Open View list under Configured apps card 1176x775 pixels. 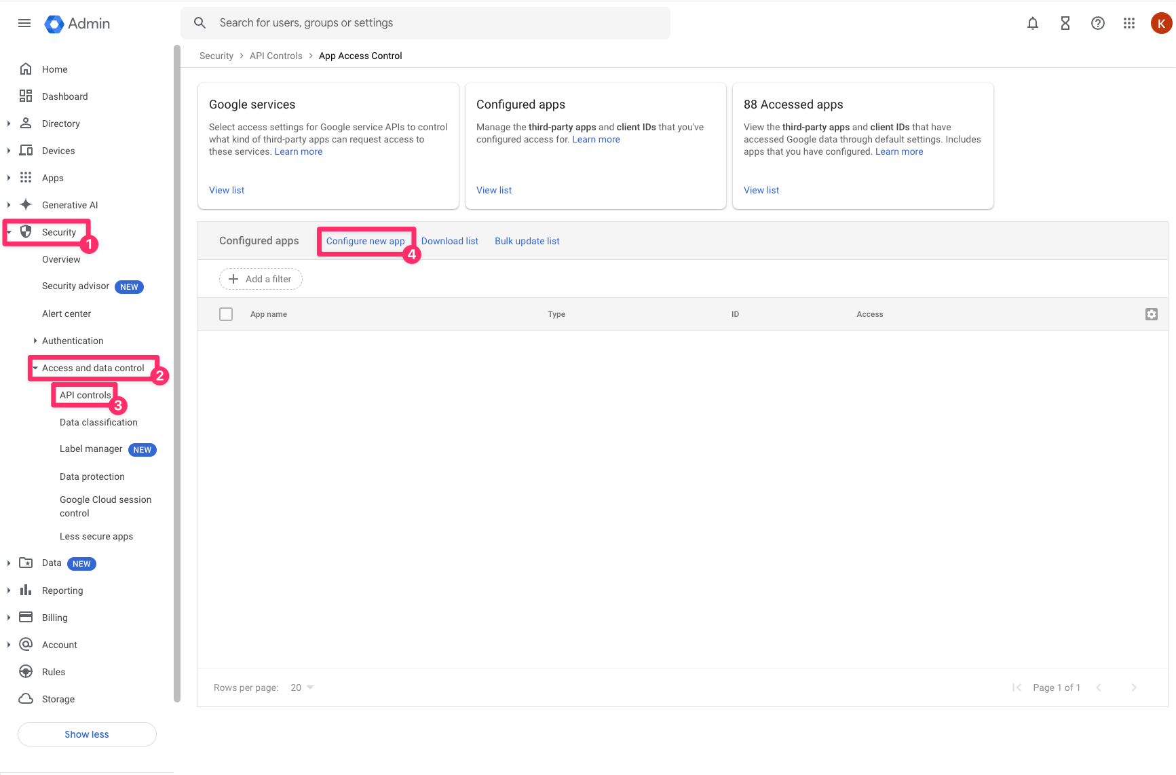tap(494, 190)
